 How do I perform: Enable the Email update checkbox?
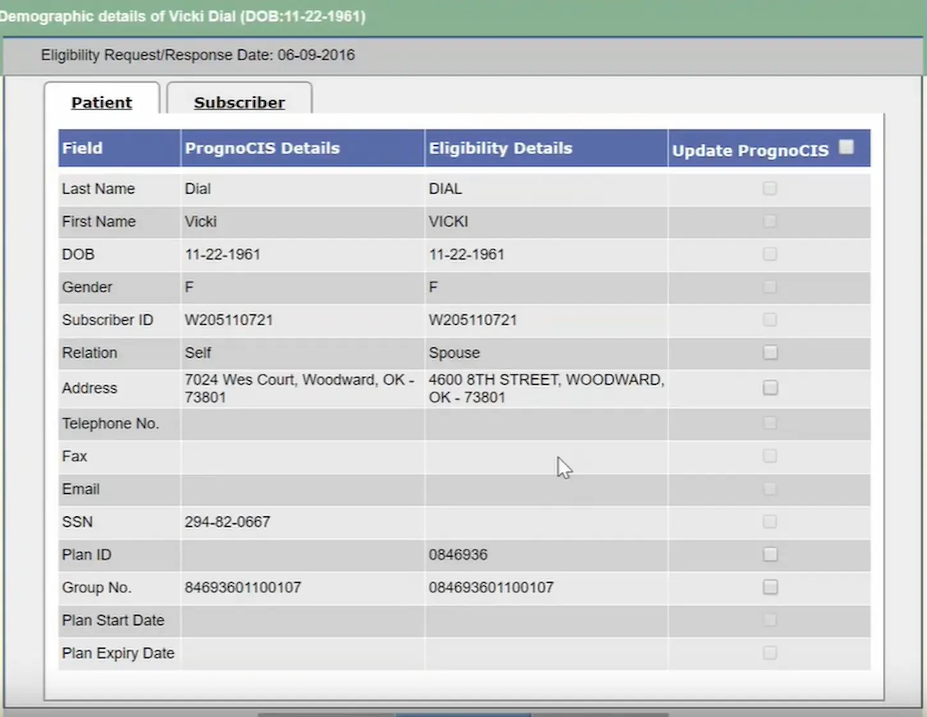coord(770,488)
